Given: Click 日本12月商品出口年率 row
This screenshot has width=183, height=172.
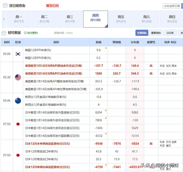Looking at the screenshot, I should pos(103,159).
